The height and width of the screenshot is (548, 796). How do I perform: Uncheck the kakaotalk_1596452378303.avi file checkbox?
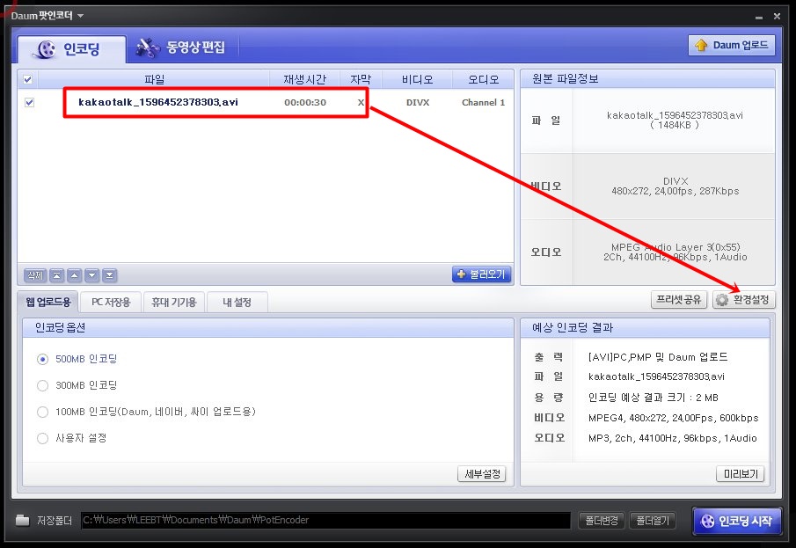pos(29,103)
